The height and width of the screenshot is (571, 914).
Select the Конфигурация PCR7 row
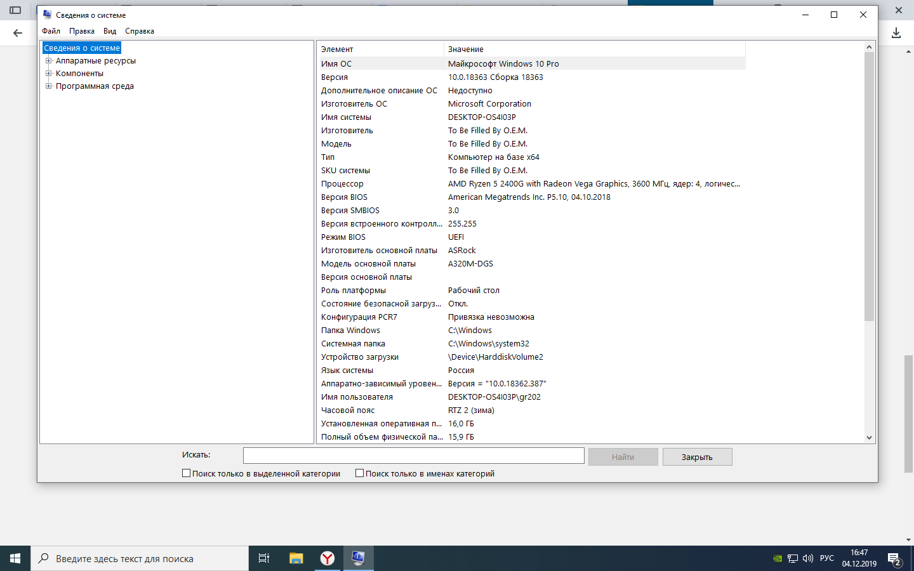point(531,317)
